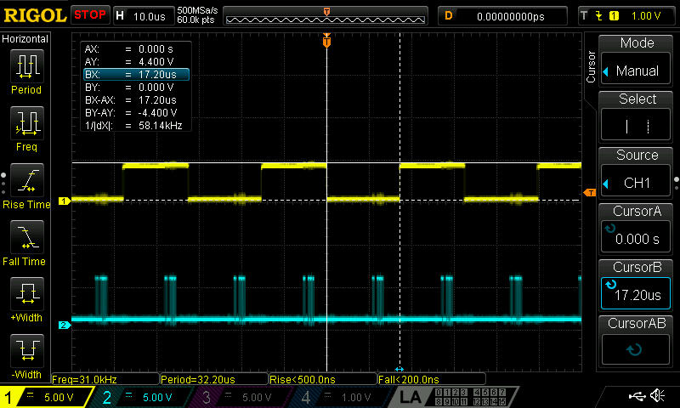Choose the Rise Time measurement icon
The image size is (680, 408).
[x=27, y=180]
